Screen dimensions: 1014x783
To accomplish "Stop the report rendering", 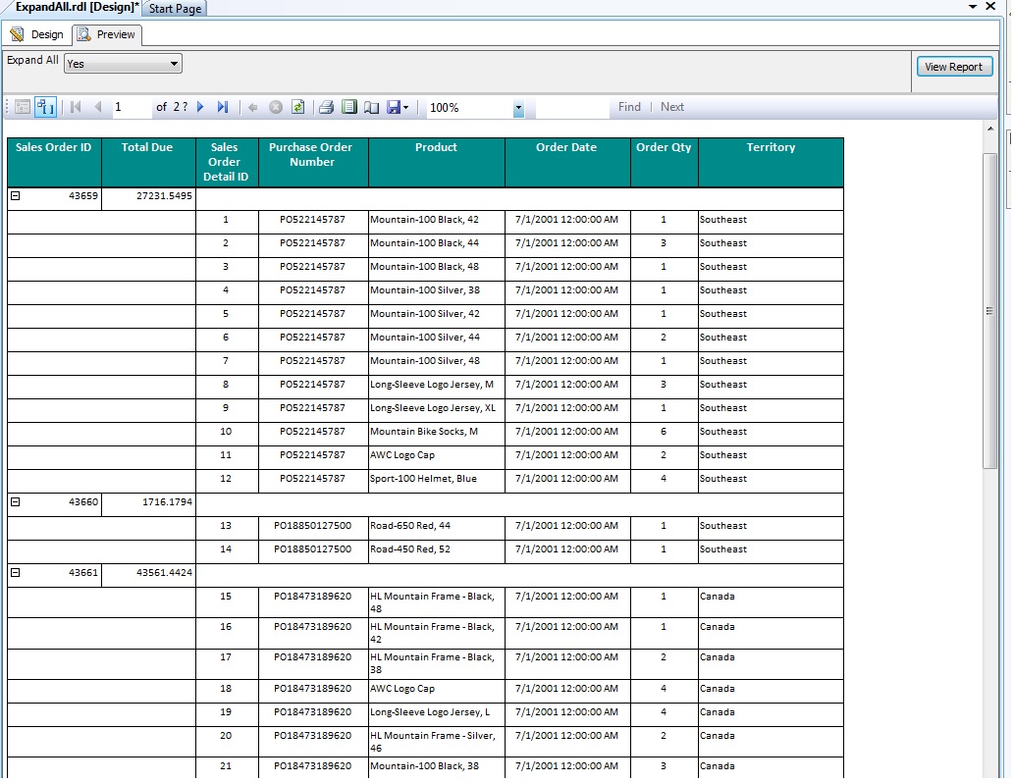I will pos(274,107).
